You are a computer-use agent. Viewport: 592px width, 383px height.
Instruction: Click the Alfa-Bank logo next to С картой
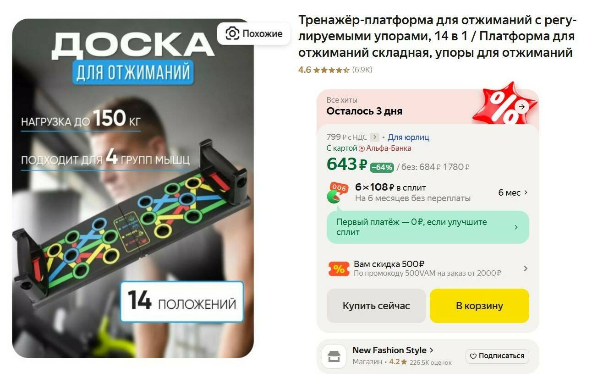[x=362, y=148]
